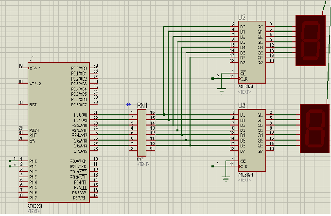This screenshot has height=216, width=331.
Task: Select the AT89C51 microcontroller chip body
Action: tap(58, 131)
